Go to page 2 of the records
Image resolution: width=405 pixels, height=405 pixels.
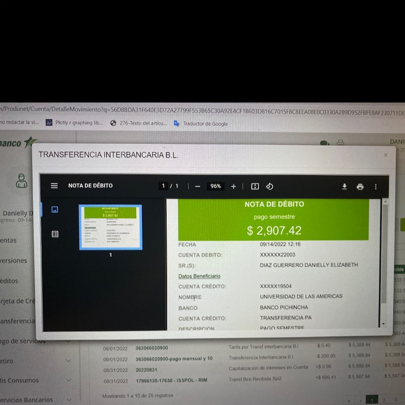coord(384,400)
